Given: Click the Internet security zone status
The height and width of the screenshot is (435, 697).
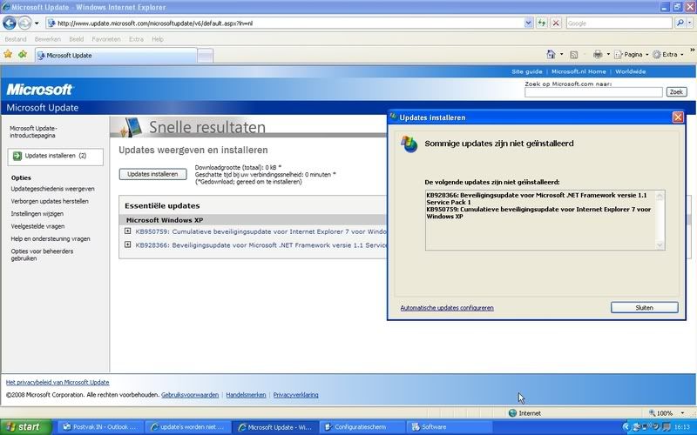Looking at the screenshot, I should pyautogui.click(x=524, y=412).
